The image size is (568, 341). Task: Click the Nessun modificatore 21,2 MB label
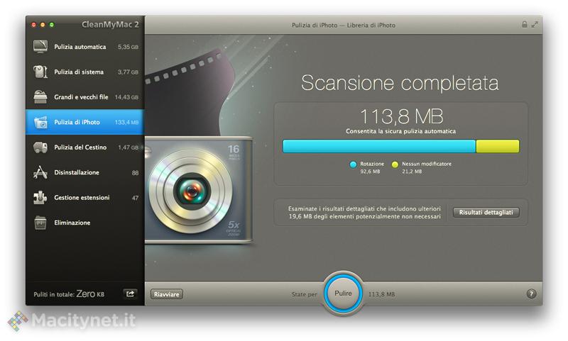coord(427,167)
